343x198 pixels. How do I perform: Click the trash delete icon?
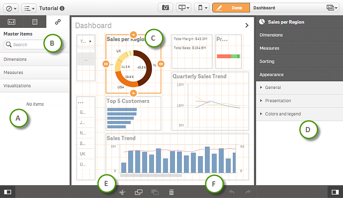click(171, 192)
